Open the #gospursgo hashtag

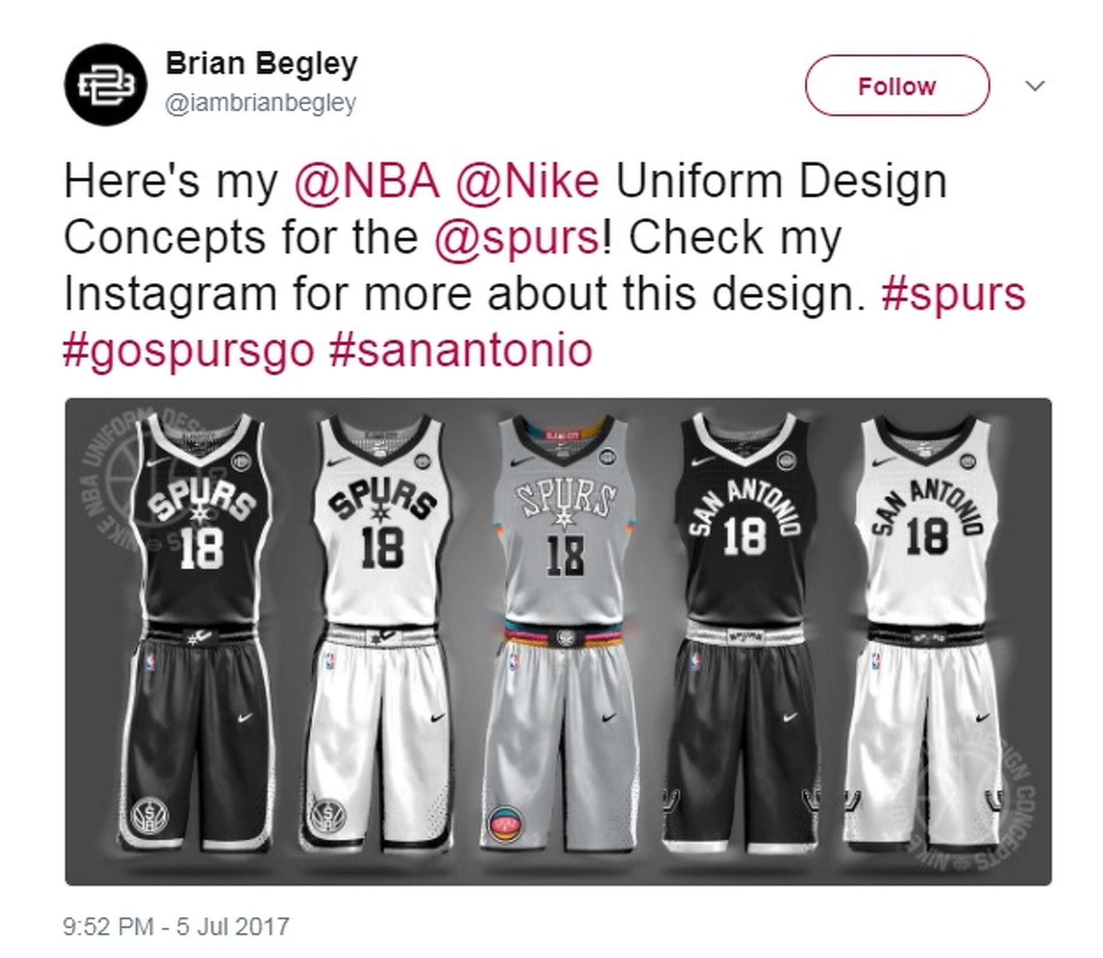(x=189, y=349)
